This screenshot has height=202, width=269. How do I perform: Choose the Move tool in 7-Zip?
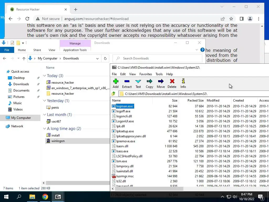(x=161, y=83)
